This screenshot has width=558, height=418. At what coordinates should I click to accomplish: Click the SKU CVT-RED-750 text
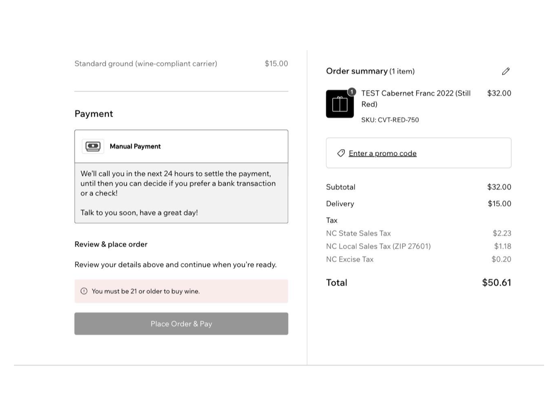390,120
